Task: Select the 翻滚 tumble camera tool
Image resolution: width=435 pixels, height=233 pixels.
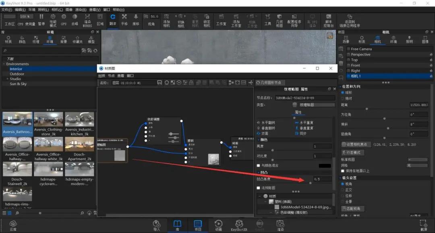Action: (x=113, y=17)
